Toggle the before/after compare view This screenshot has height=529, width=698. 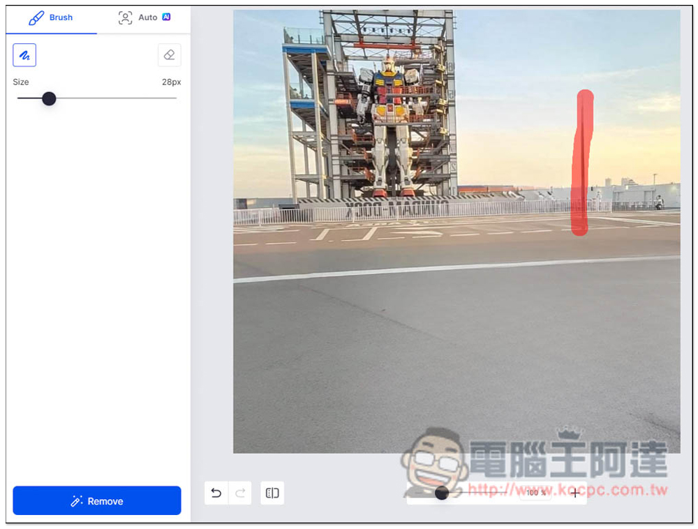point(272,493)
